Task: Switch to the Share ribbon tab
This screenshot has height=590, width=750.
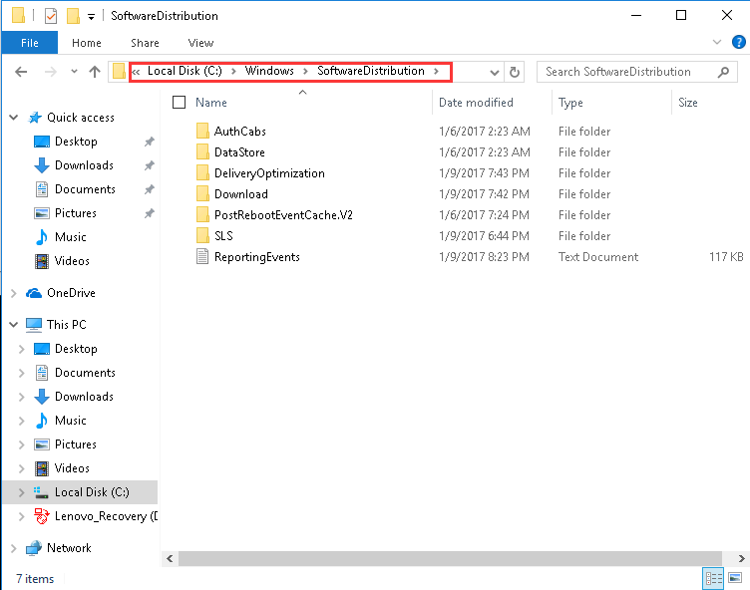Action: tap(145, 43)
